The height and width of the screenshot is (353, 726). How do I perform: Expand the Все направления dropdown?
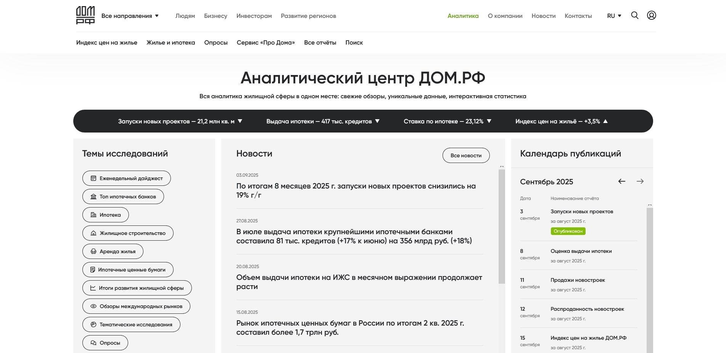click(130, 16)
